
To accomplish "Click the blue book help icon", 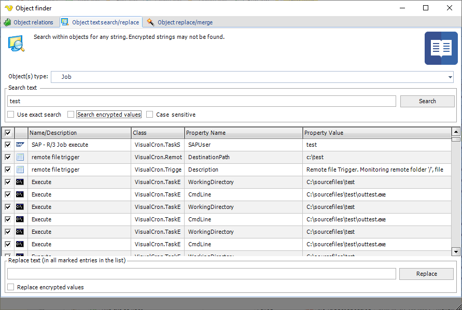I will point(441,48).
